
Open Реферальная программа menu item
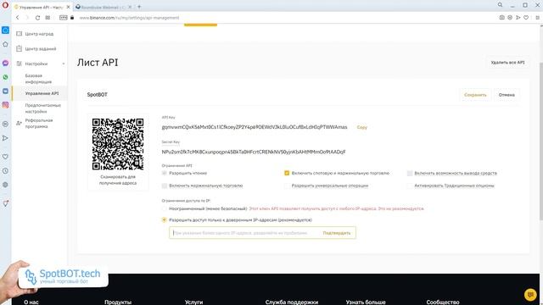pyautogui.click(x=39, y=124)
